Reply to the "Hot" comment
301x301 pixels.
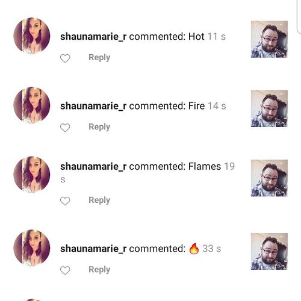coord(99,58)
